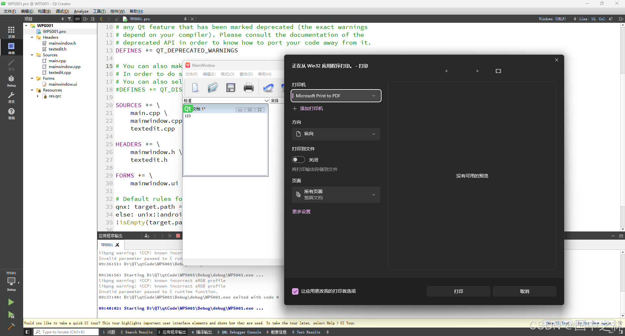Click the 取消 button
Image resolution: width=625 pixels, height=336 pixels.
(x=524, y=291)
